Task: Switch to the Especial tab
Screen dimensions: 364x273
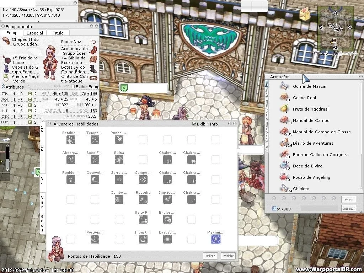Action: (x=34, y=33)
